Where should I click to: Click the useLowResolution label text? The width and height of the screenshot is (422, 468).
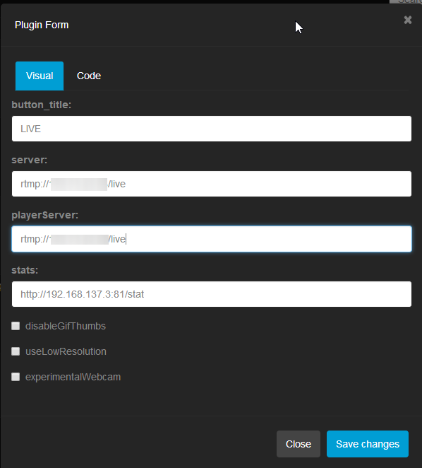point(66,351)
